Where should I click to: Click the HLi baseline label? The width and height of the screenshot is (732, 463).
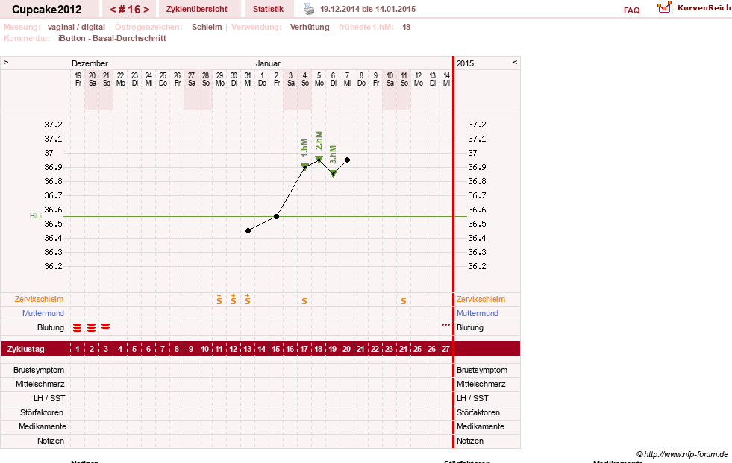point(36,216)
